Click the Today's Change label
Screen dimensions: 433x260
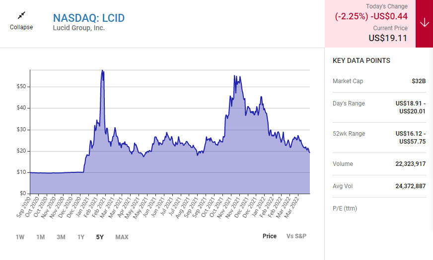(x=387, y=6)
